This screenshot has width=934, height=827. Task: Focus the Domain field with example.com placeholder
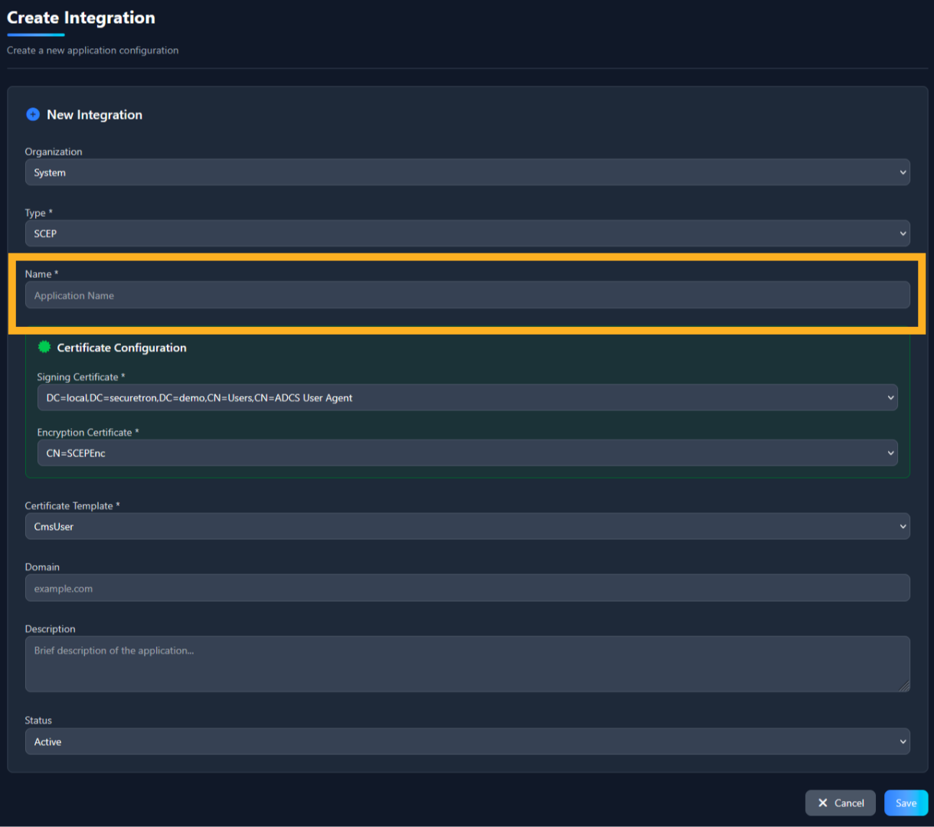tap(467, 588)
